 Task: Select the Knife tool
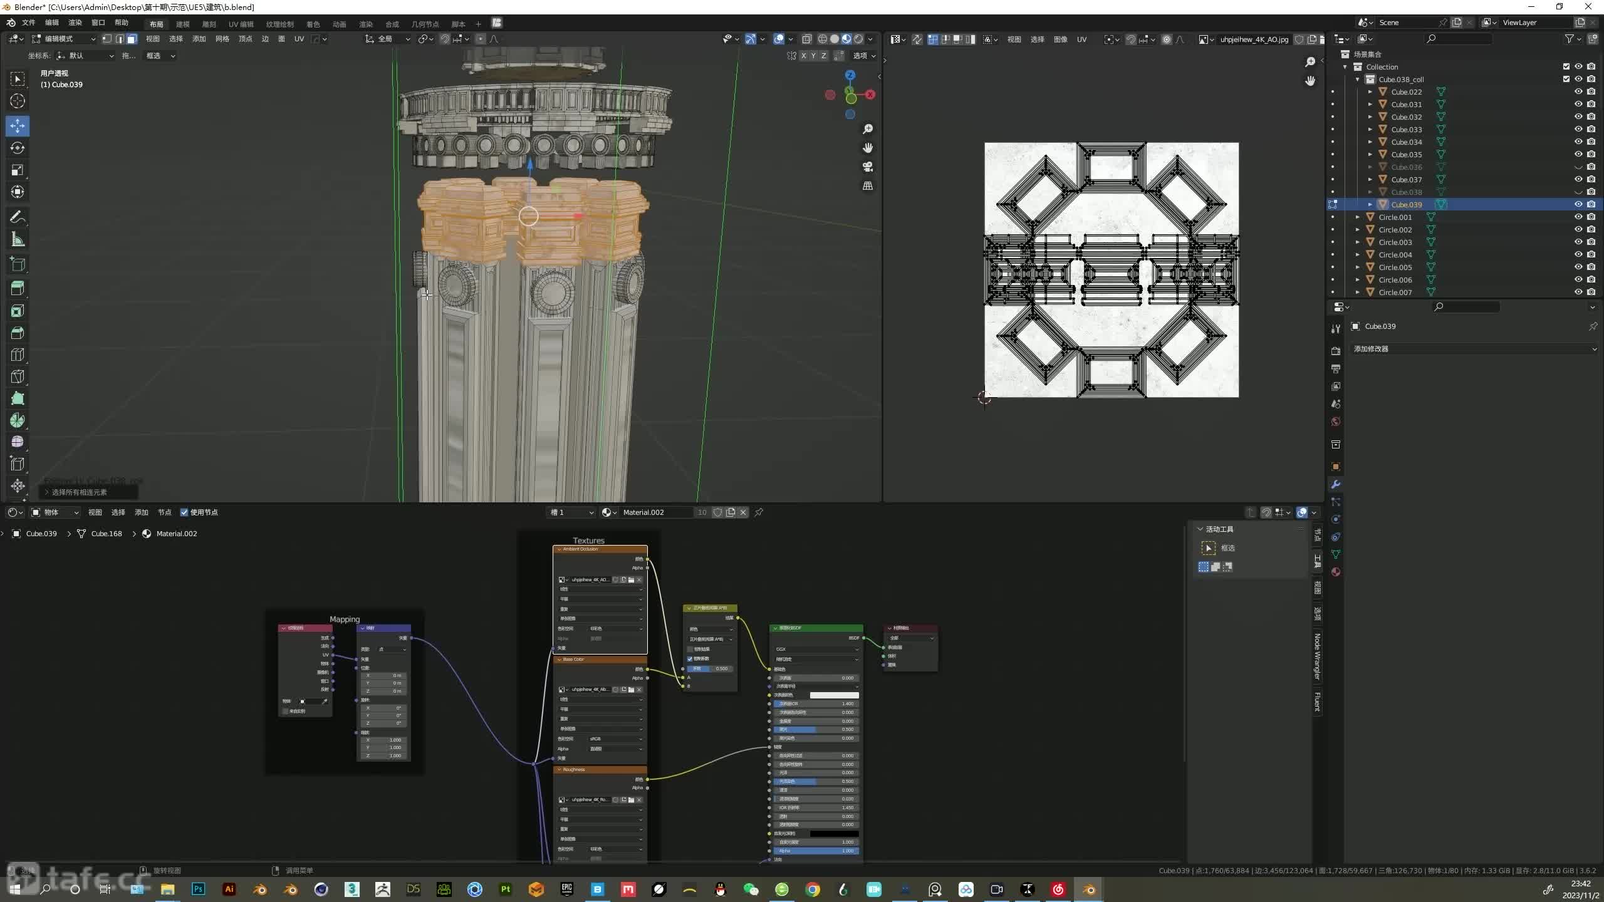pos(18,376)
